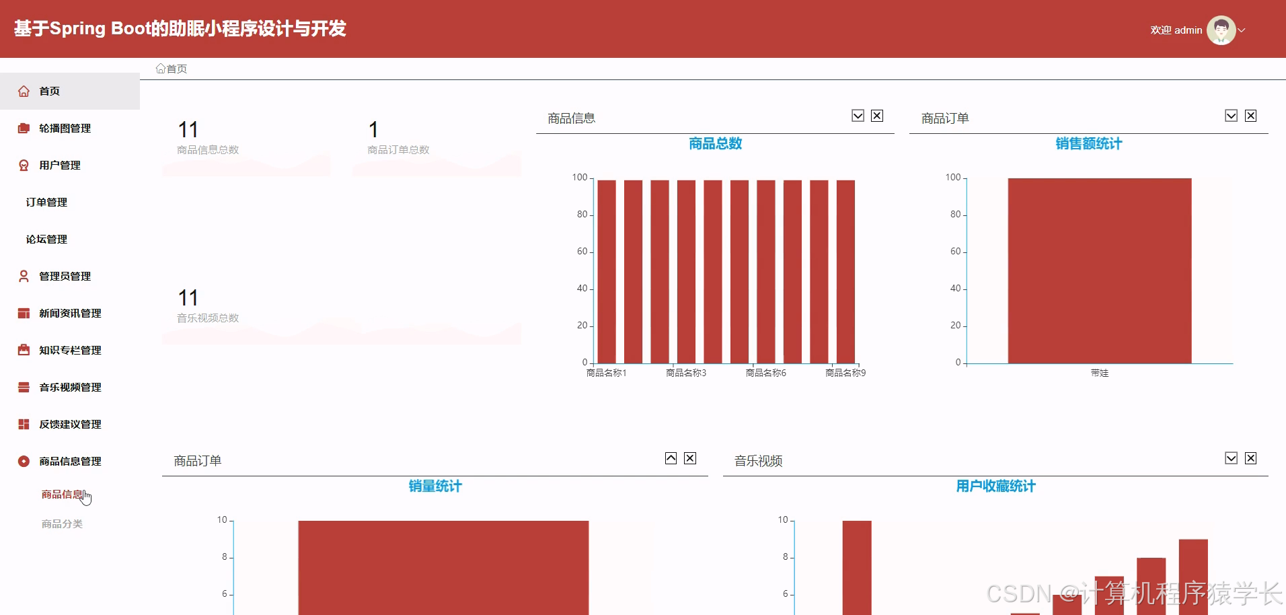Collapse the 商品信息 chart panel
1286x615 pixels.
click(858, 116)
